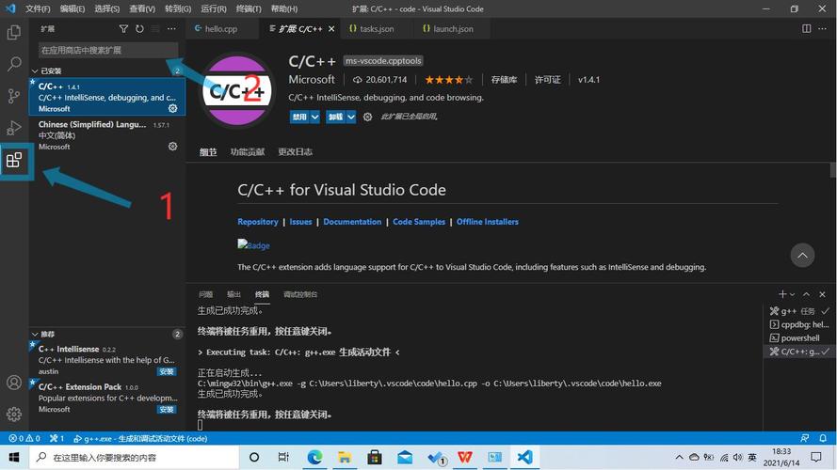Screen dimensions: 837x470
Task: Open Microsoft Edge from taskbar
Action: point(314,457)
